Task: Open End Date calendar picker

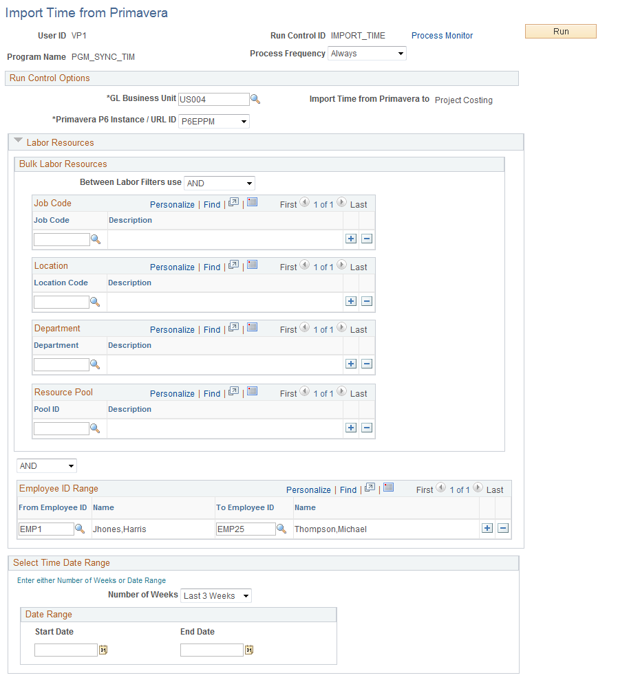Action: click(x=249, y=650)
